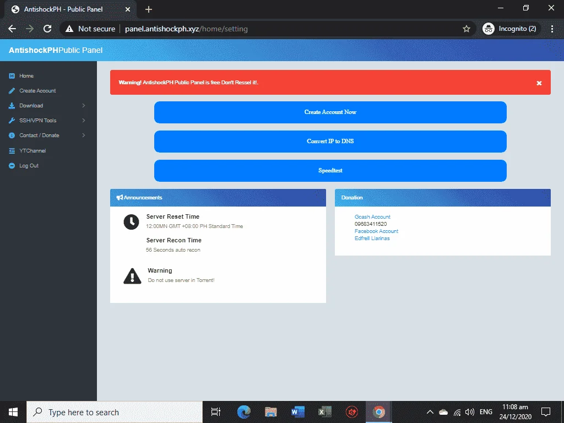Bookmark this page with the star icon
Image resolution: width=564 pixels, height=423 pixels.
[x=466, y=29]
